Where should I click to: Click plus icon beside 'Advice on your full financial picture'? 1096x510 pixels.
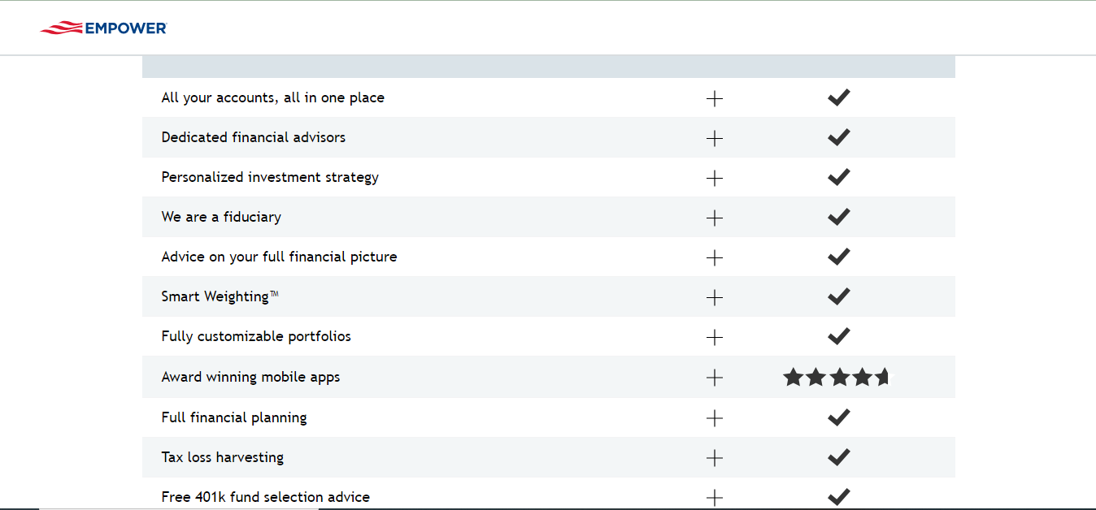coord(714,257)
